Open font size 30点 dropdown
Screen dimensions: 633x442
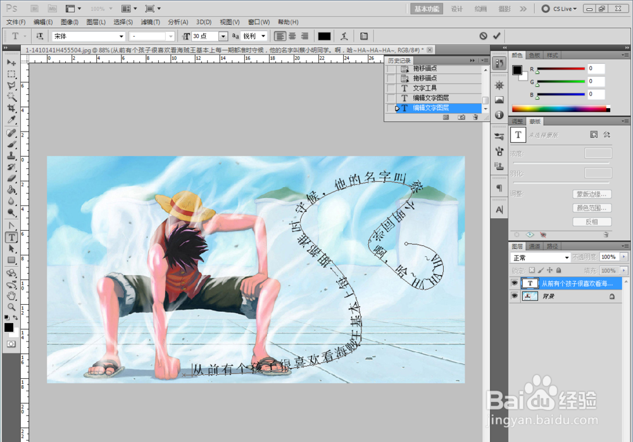point(223,36)
